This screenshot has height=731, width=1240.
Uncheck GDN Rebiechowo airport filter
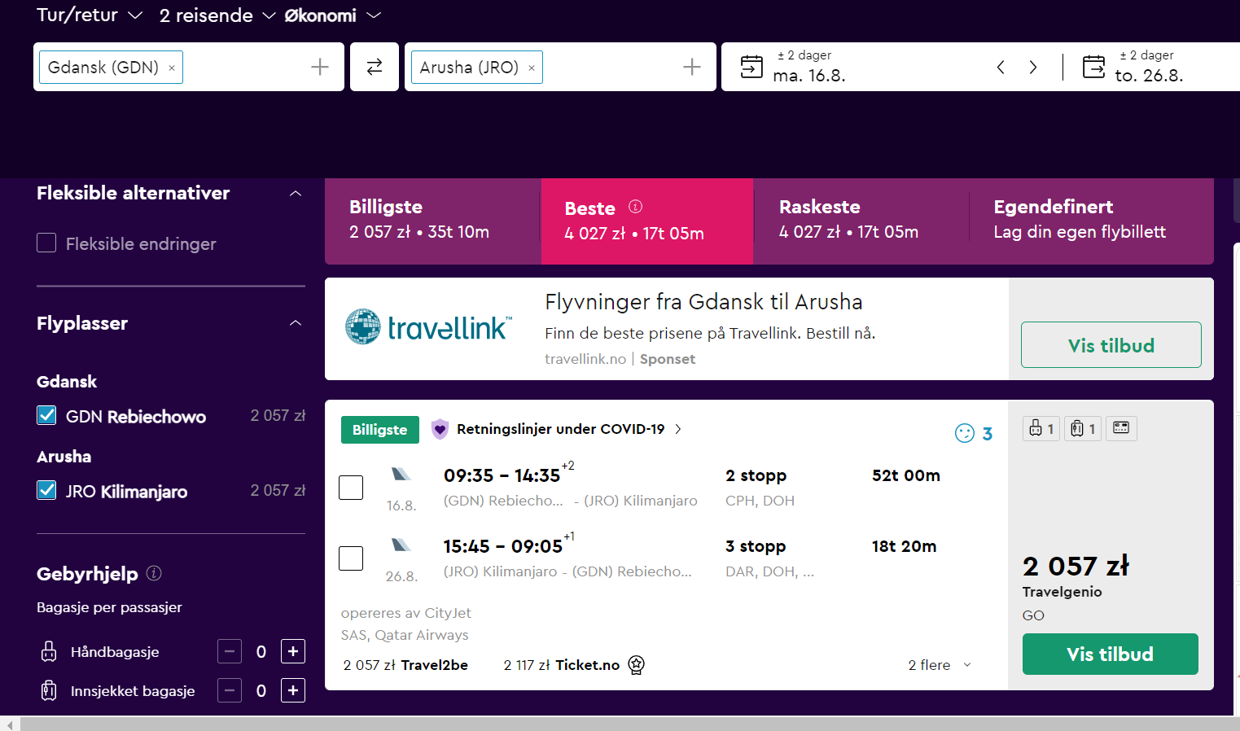pos(46,416)
